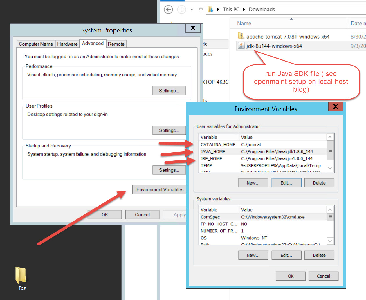The width and height of the screenshot is (366, 300).
Task: Click the Environment Variables button
Action: [x=160, y=189]
